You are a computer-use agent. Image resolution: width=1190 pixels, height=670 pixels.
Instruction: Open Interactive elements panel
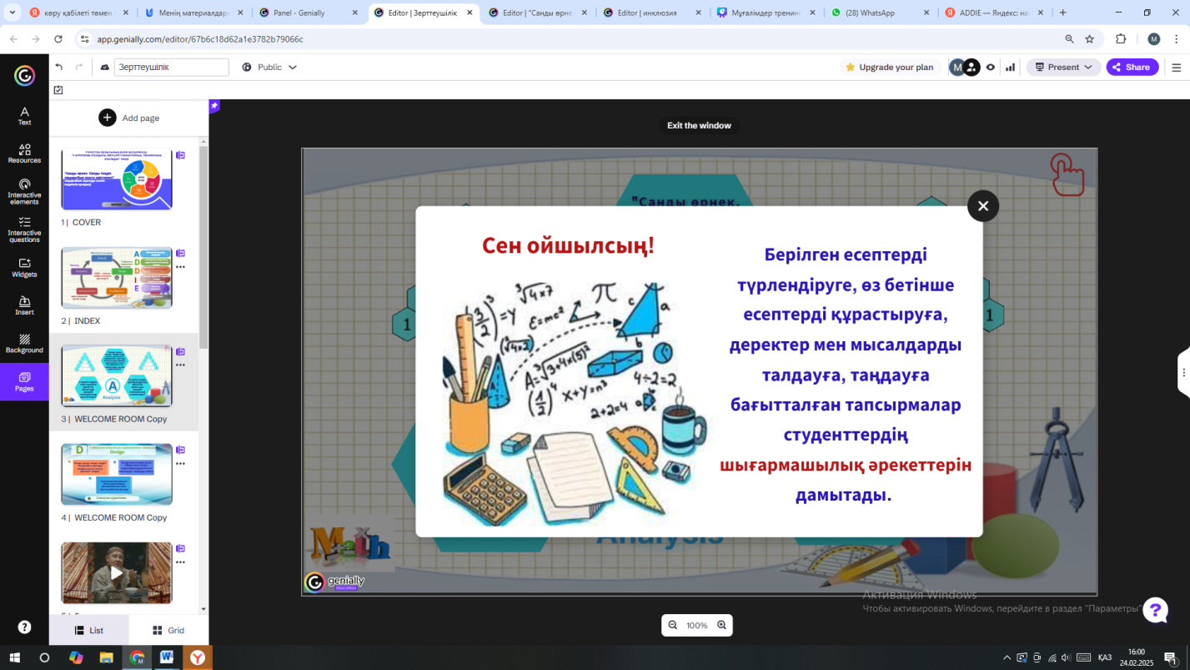click(x=24, y=191)
